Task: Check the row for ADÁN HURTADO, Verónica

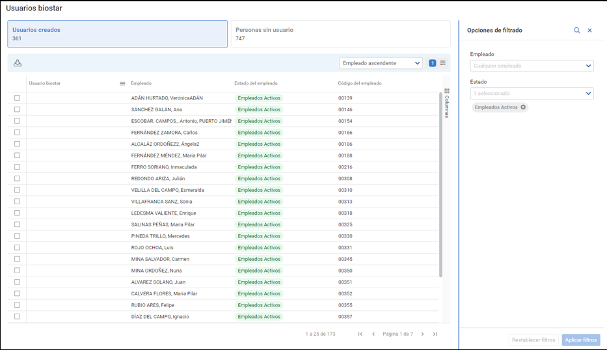Action: pyautogui.click(x=17, y=98)
